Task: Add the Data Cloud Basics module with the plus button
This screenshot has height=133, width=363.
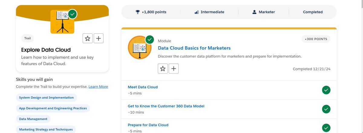Action: click(x=174, y=68)
